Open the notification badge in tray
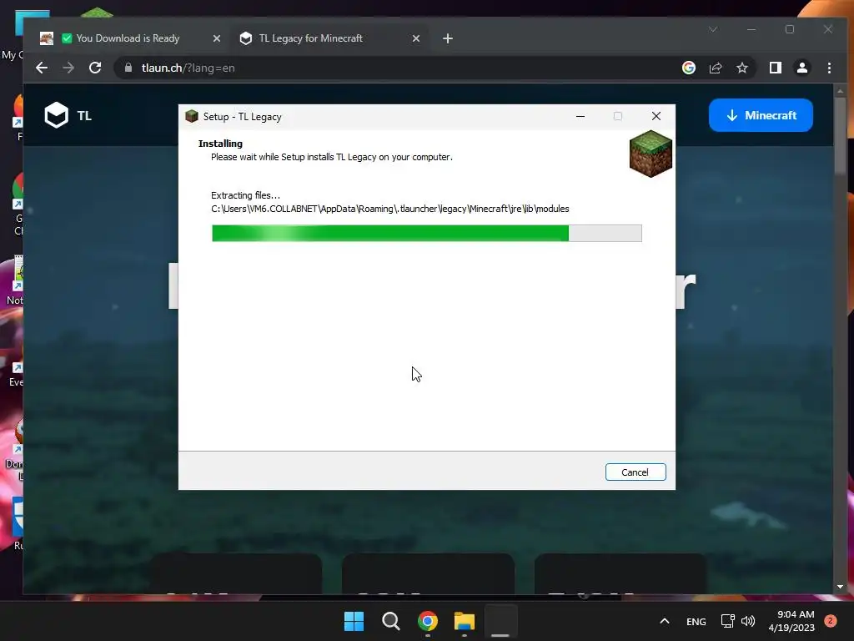Screen dimensions: 854x641 tap(830, 620)
